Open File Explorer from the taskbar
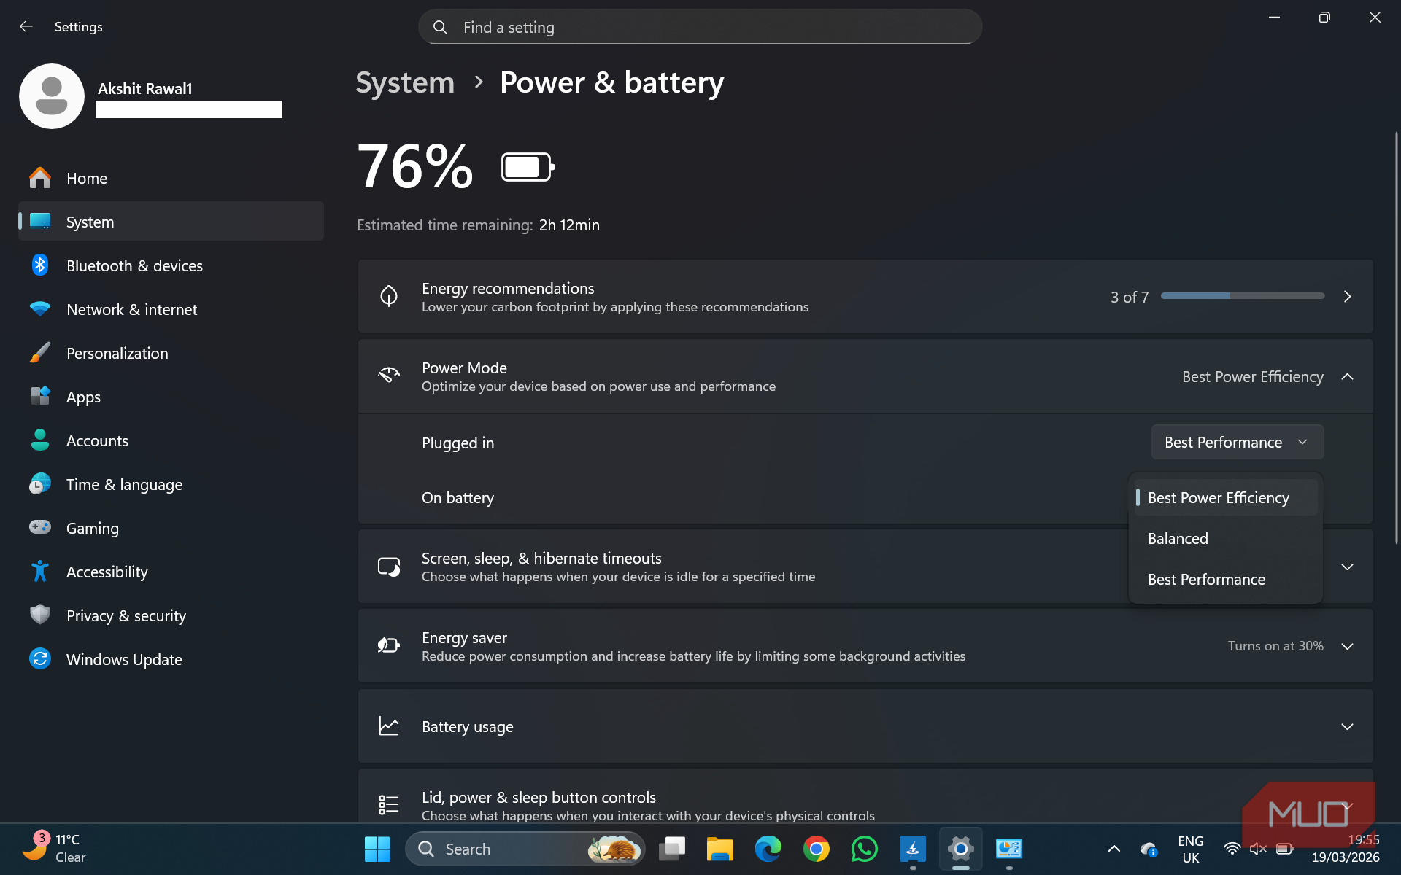 click(719, 849)
